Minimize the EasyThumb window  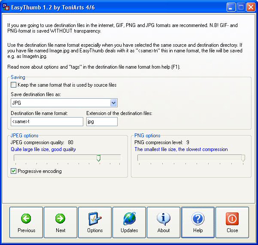(231, 7)
